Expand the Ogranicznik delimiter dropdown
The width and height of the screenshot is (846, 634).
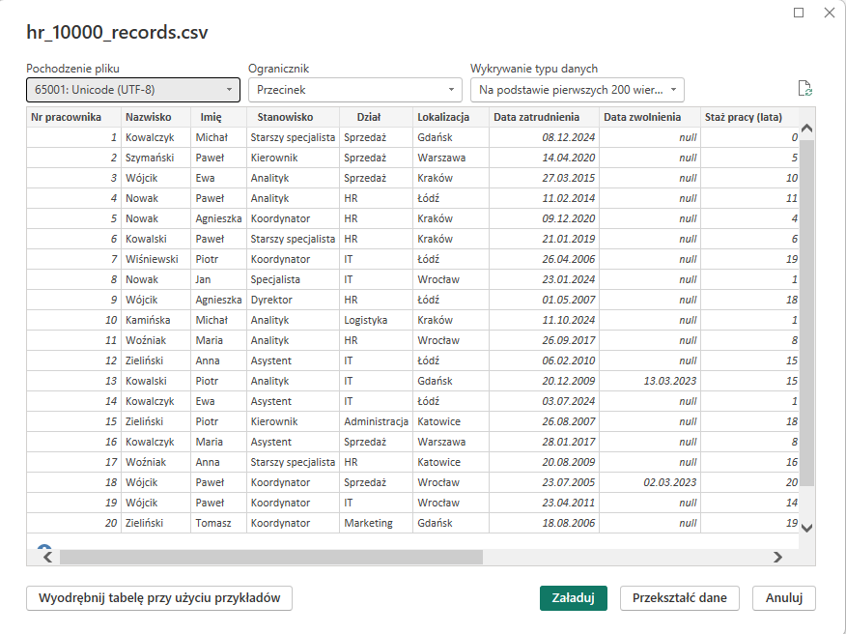tap(354, 90)
